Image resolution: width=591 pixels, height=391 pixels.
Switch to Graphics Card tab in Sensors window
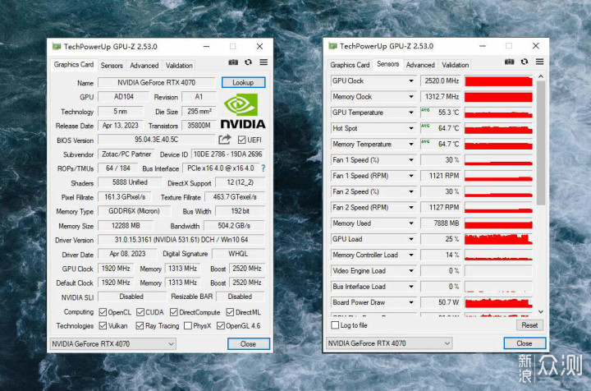[350, 65]
